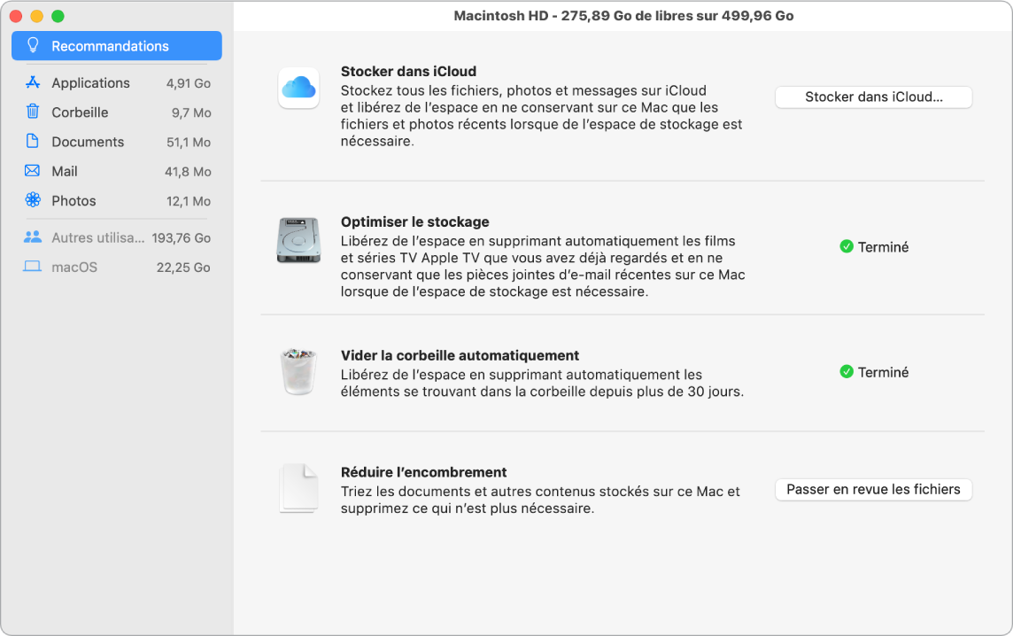The width and height of the screenshot is (1013, 636).
Task: Click green checkmark beside Vider la corbeille Terminé
Action: [847, 372]
